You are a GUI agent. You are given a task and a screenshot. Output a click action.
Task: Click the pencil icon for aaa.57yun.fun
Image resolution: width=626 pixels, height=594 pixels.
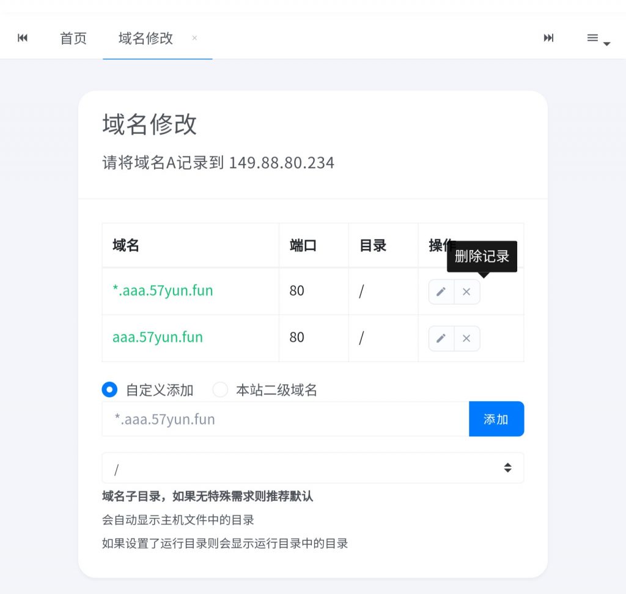tap(441, 338)
